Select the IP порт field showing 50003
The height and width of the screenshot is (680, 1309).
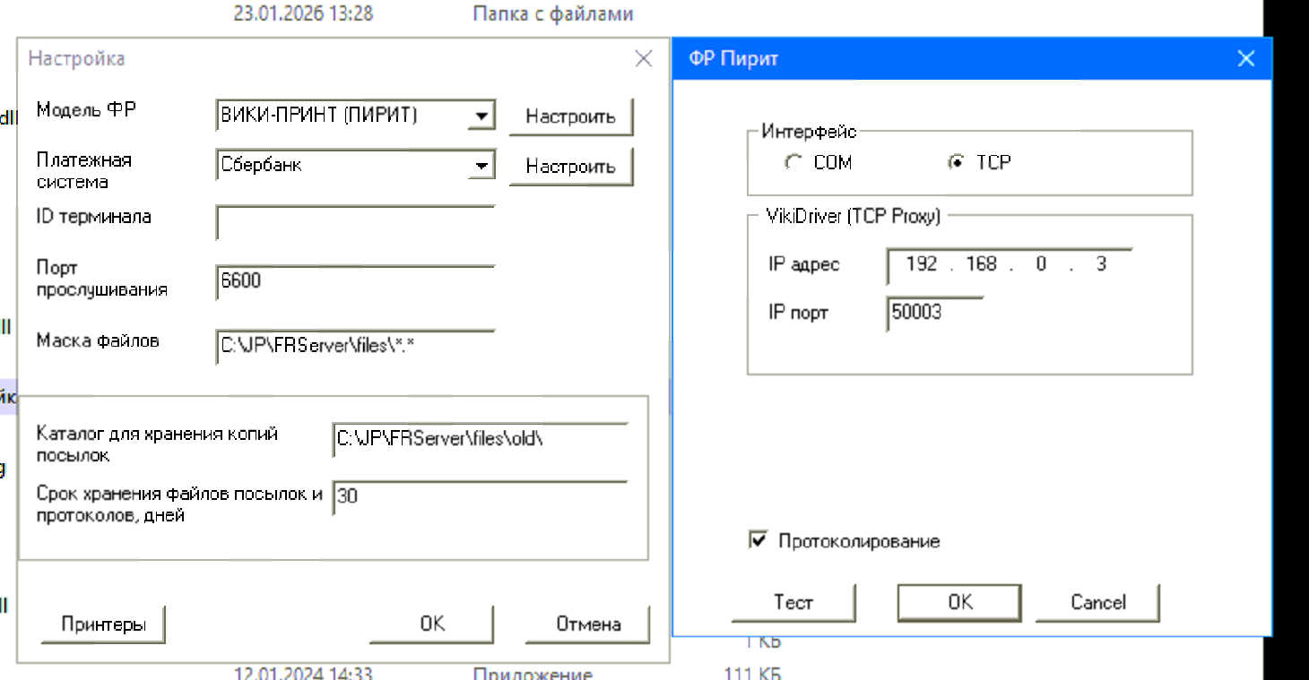coord(933,313)
